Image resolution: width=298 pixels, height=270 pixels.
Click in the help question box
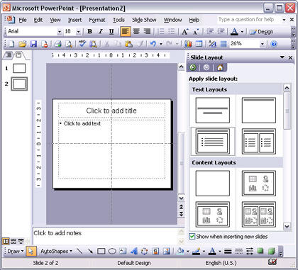coord(249,20)
